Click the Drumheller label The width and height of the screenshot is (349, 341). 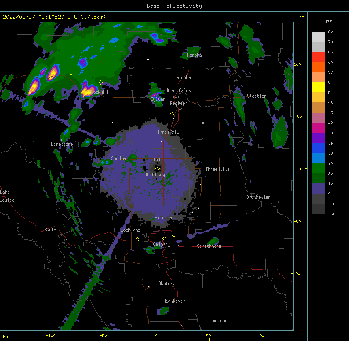pos(258,197)
